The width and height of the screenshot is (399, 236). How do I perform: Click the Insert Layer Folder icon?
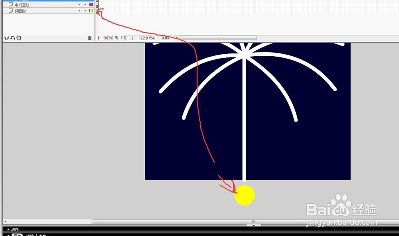coord(19,38)
